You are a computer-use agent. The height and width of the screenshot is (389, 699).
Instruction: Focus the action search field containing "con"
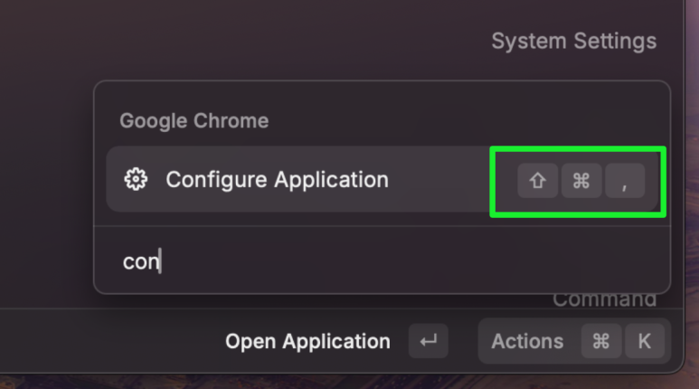pos(383,261)
